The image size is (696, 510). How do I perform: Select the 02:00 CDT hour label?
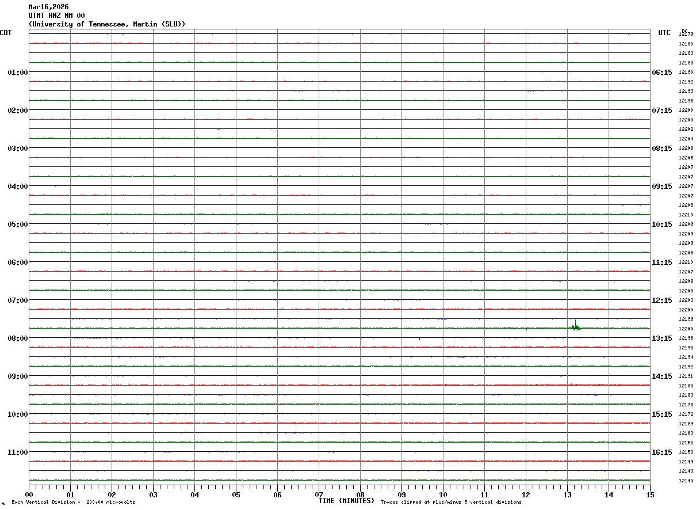click(18, 110)
